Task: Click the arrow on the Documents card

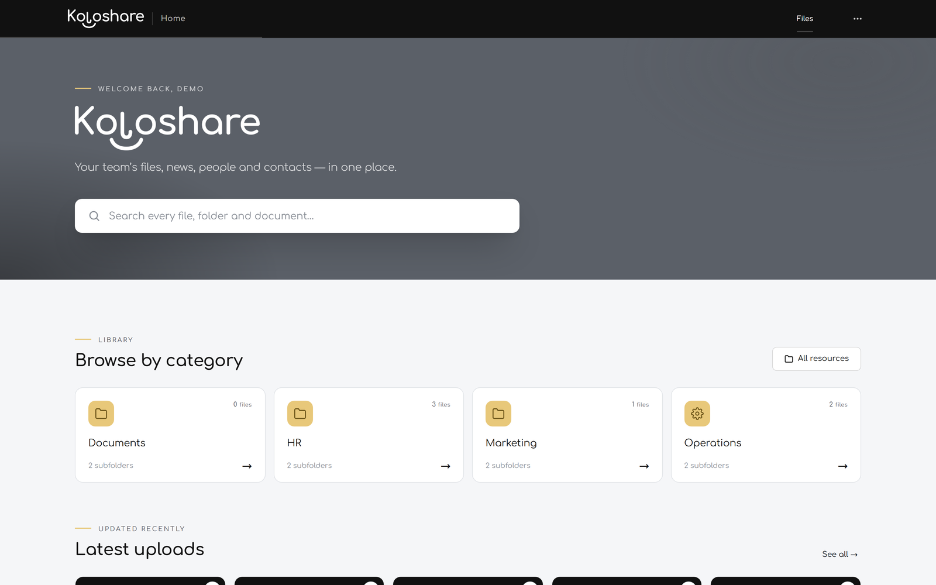Action: pyautogui.click(x=247, y=466)
